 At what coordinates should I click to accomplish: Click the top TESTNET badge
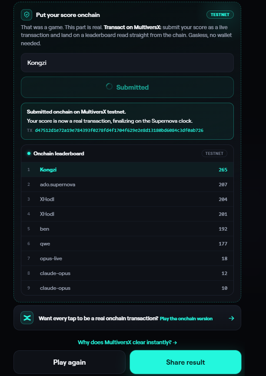[220, 15]
